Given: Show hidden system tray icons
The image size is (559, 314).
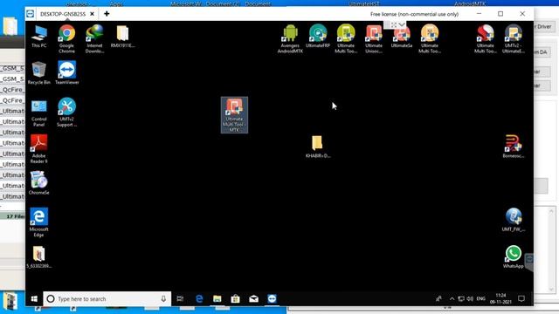Looking at the screenshot, I should [x=452, y=299].
